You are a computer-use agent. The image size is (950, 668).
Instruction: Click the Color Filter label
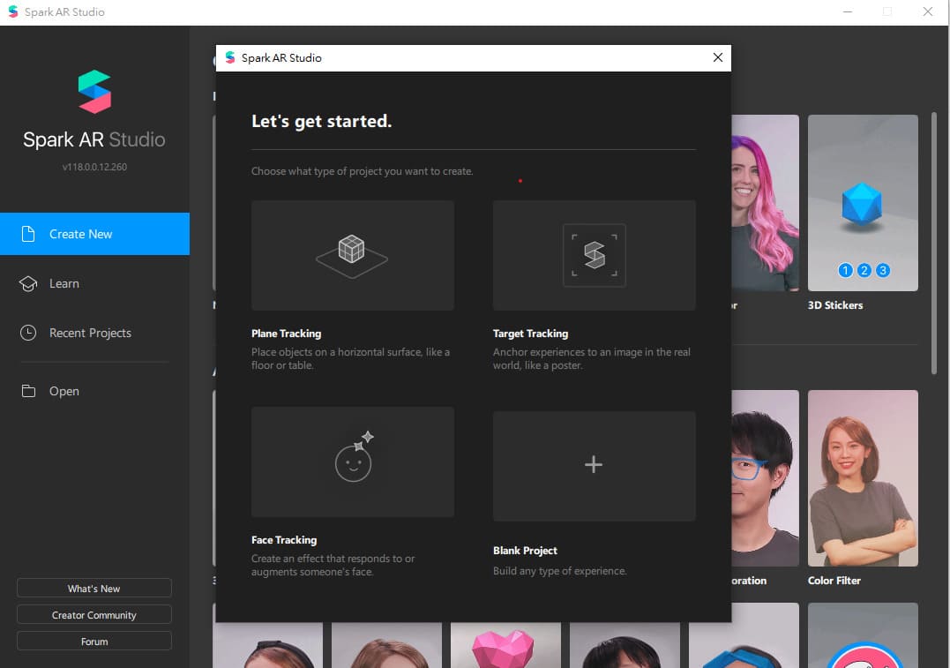tap(834, 581)
